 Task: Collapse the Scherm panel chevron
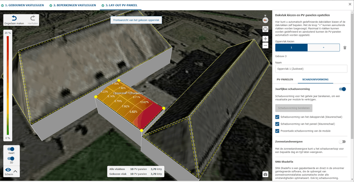point(15,171)
